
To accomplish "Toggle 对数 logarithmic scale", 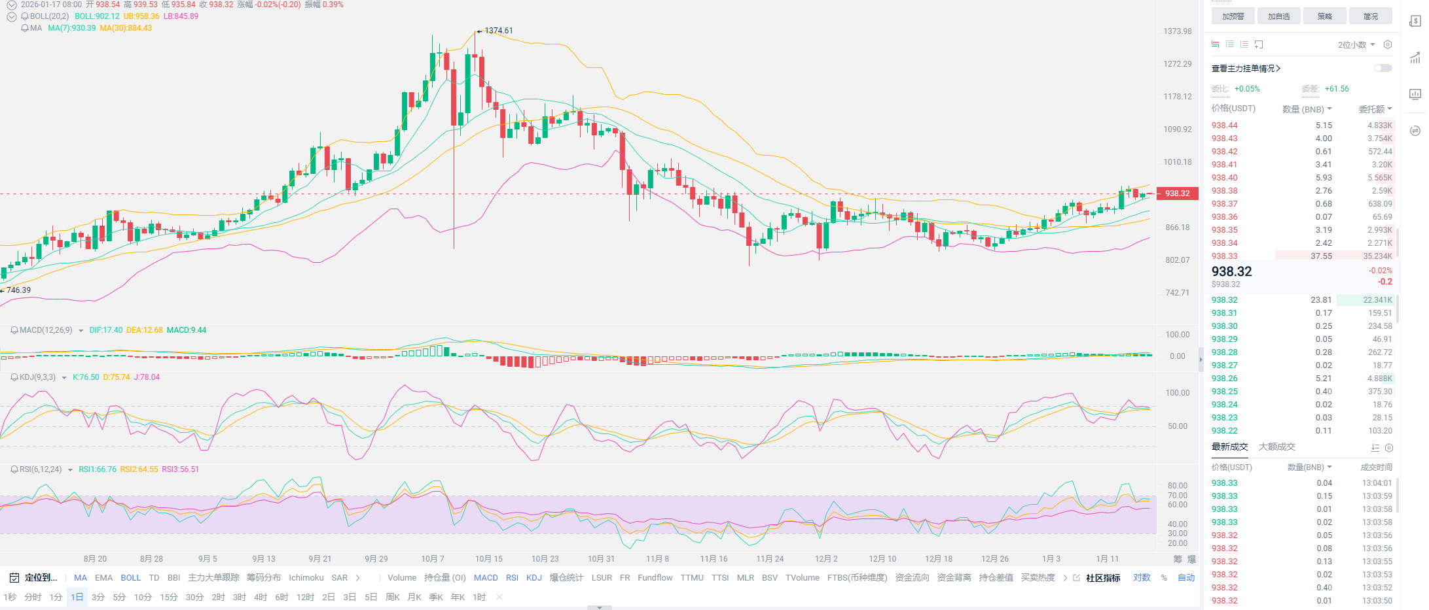I will (1142, 578).
